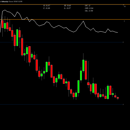Select the close value 'C: 3.50'
Screen dimensions: 130x130
click(47, 8)
